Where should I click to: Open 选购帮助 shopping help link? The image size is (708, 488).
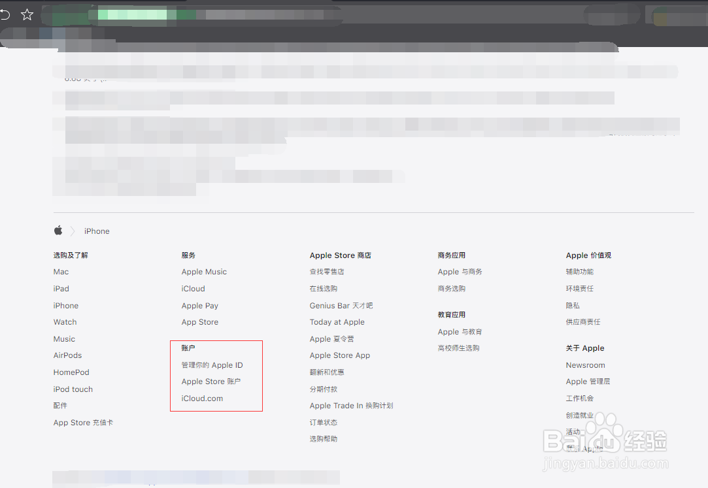tap(324, 439)
